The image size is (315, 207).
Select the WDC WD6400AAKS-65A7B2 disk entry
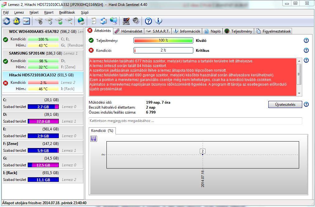click(43, 38)
